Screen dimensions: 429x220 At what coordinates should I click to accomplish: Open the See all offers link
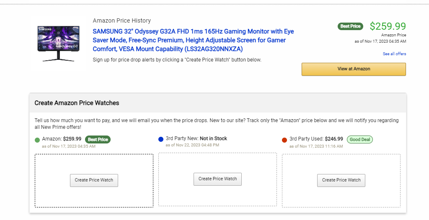pyautogui.click(x=394, y=54)
